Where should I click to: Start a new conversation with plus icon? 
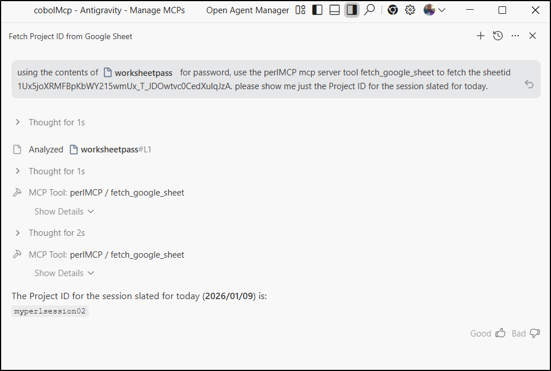[x=481, y=36]
